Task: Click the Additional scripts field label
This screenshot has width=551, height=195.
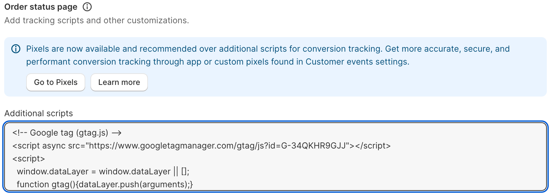Action: pyautogui.click(x=39, y=113)
